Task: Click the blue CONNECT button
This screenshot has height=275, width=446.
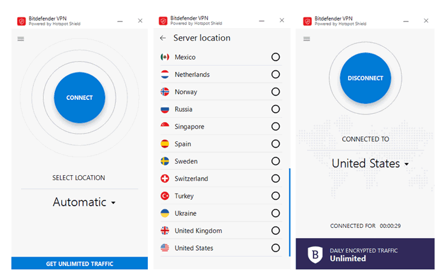Action: tap(80, 97)
